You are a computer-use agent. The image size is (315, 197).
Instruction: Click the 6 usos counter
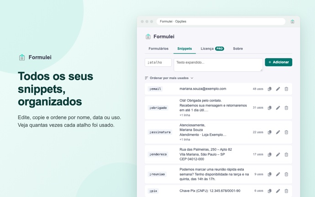259,191
